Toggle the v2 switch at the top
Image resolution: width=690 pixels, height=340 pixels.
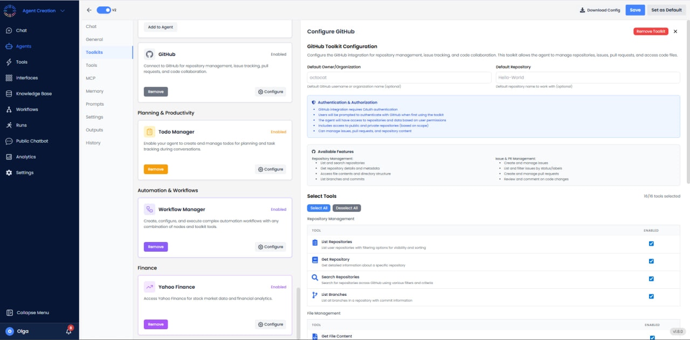point(102,10)
